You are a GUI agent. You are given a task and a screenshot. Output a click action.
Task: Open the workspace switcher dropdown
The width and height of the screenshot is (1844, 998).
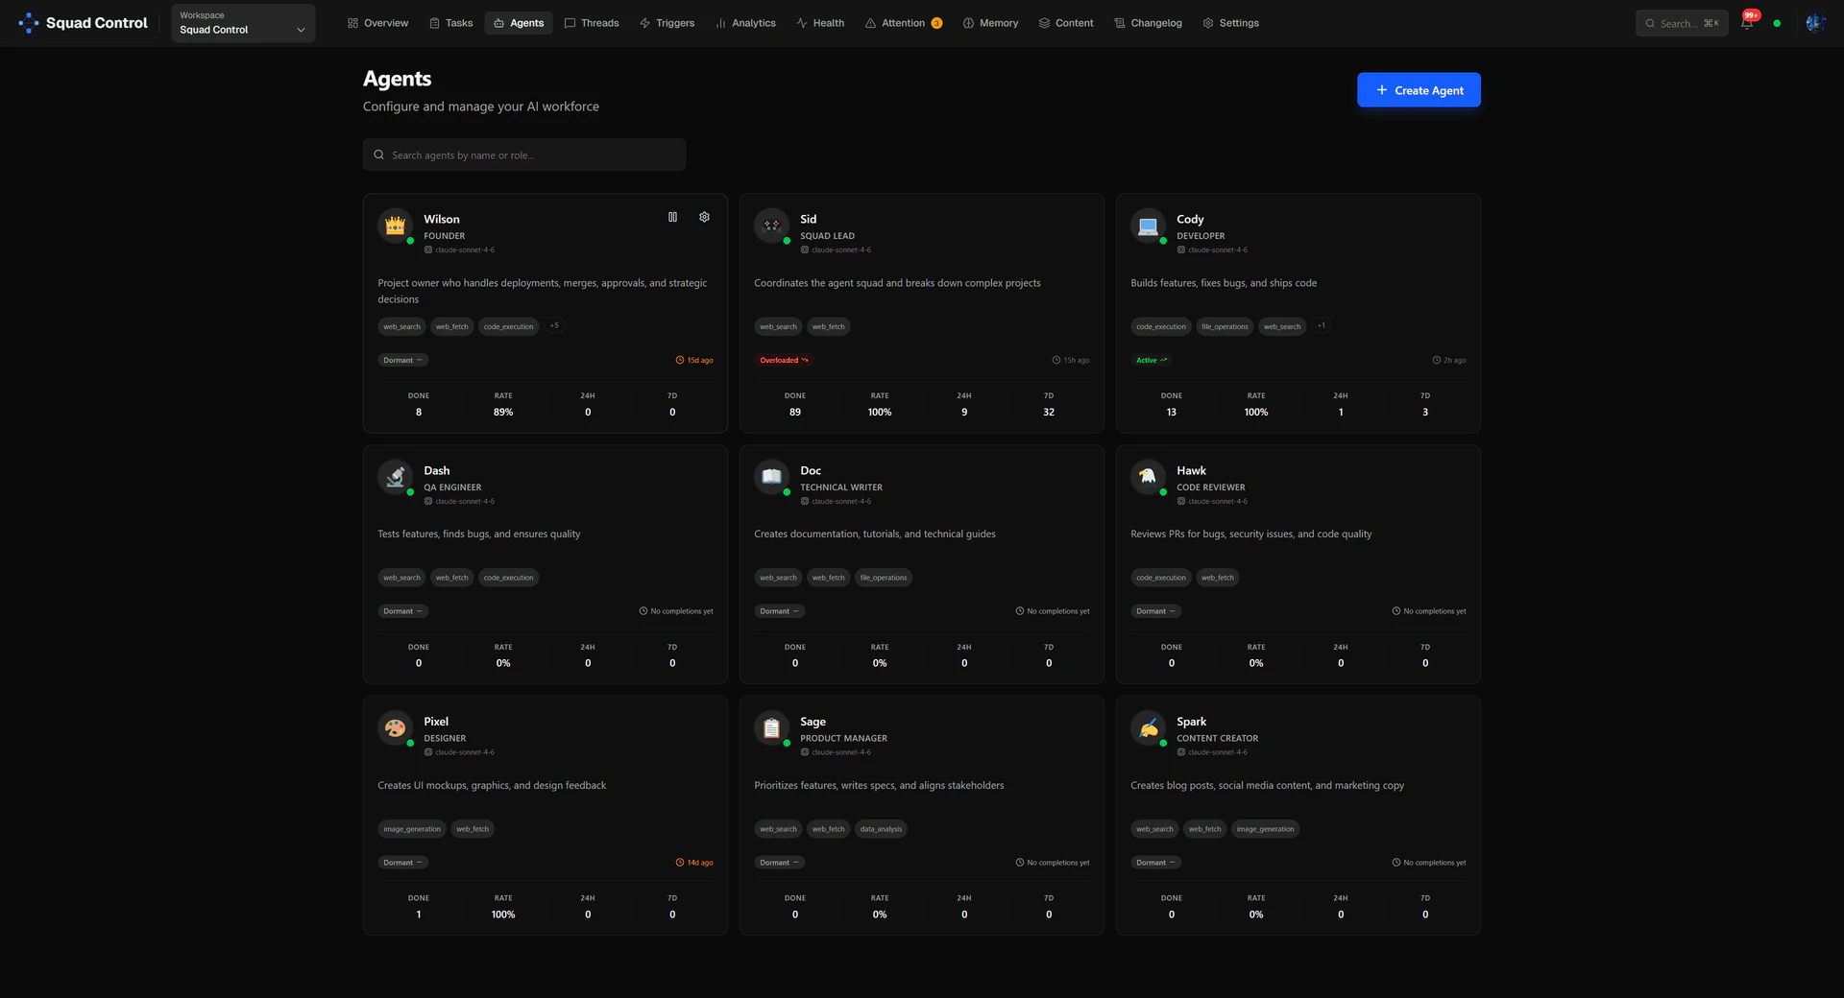(242, 22)
